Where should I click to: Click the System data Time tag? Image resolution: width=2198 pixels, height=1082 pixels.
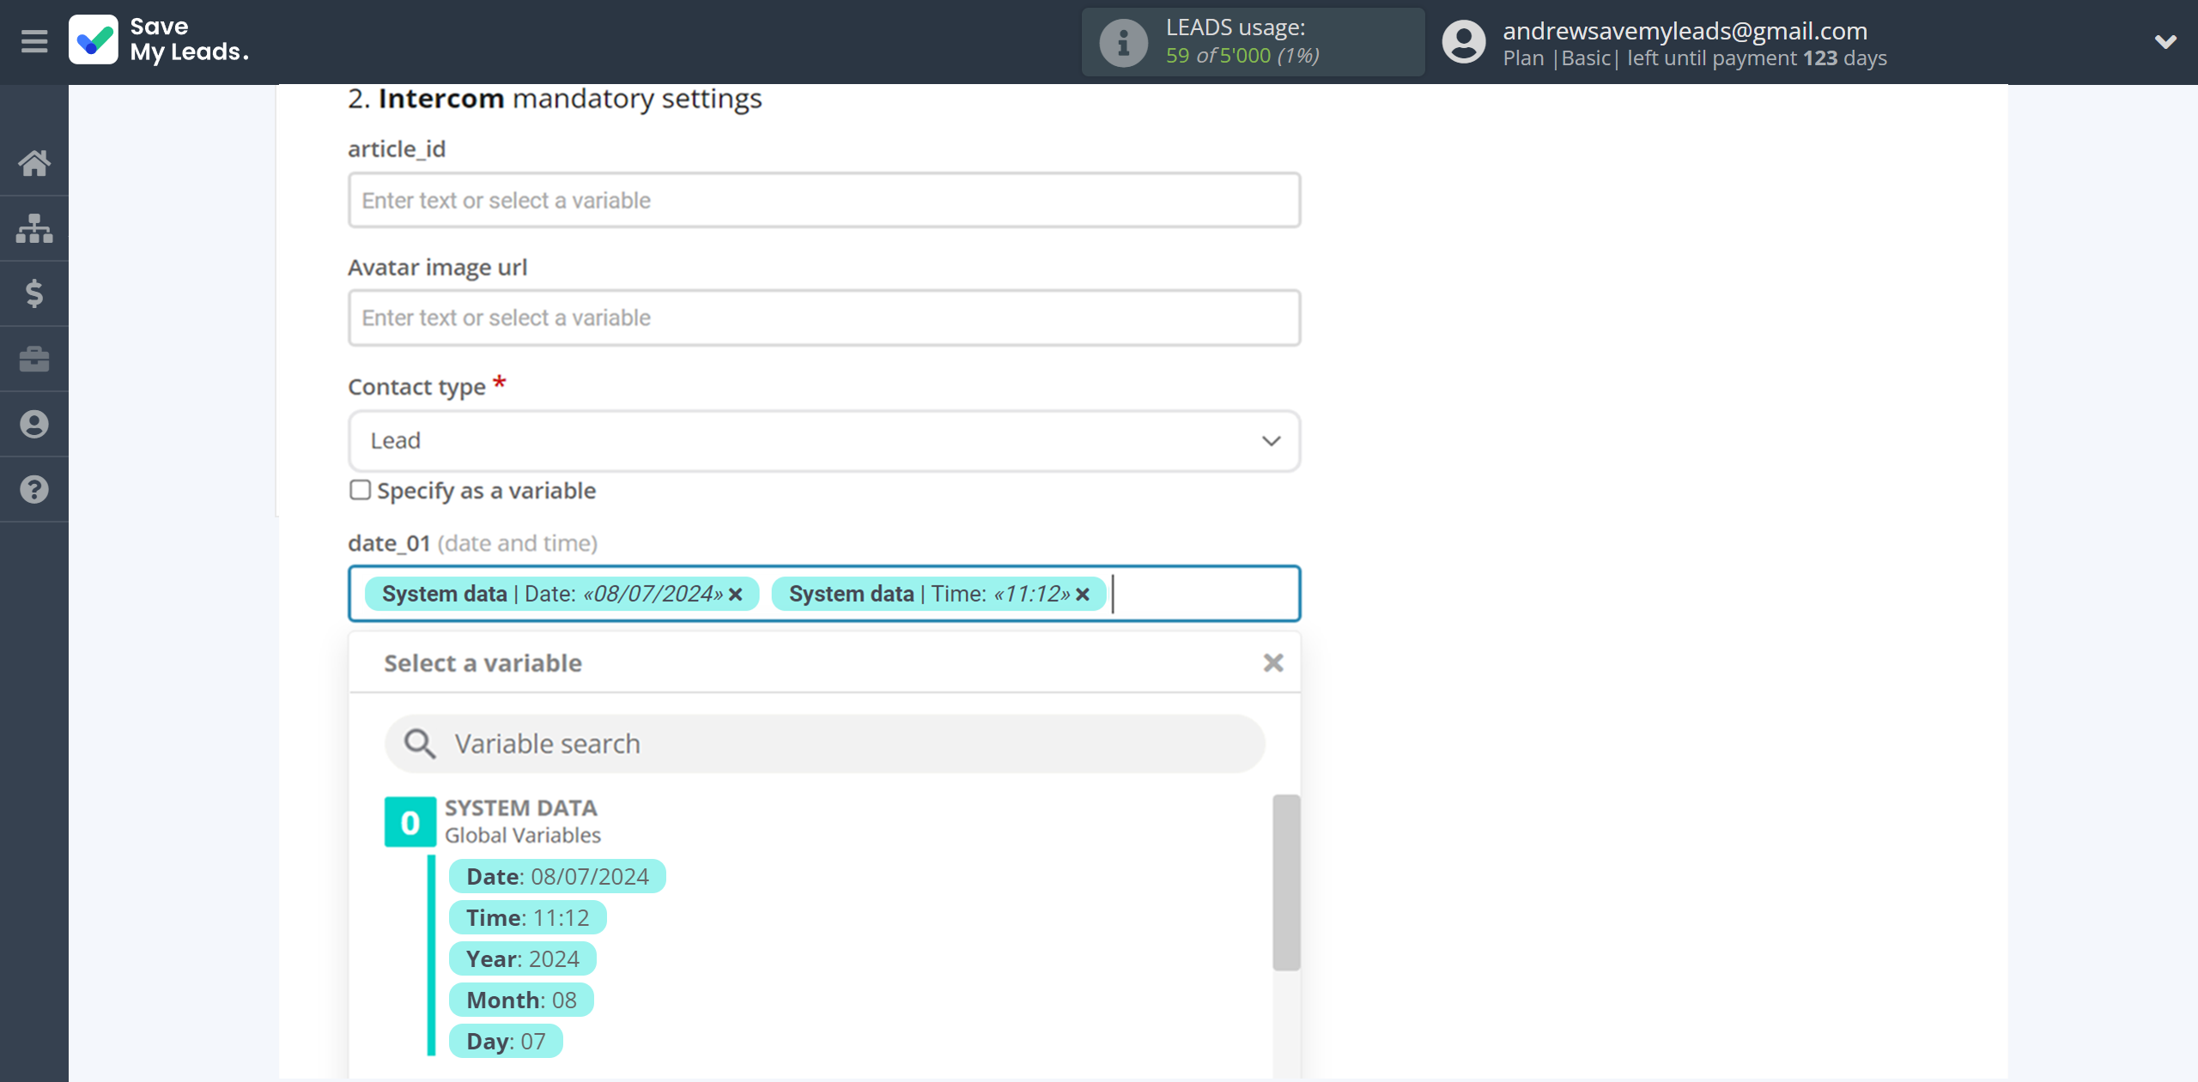(x=938, y=594)
